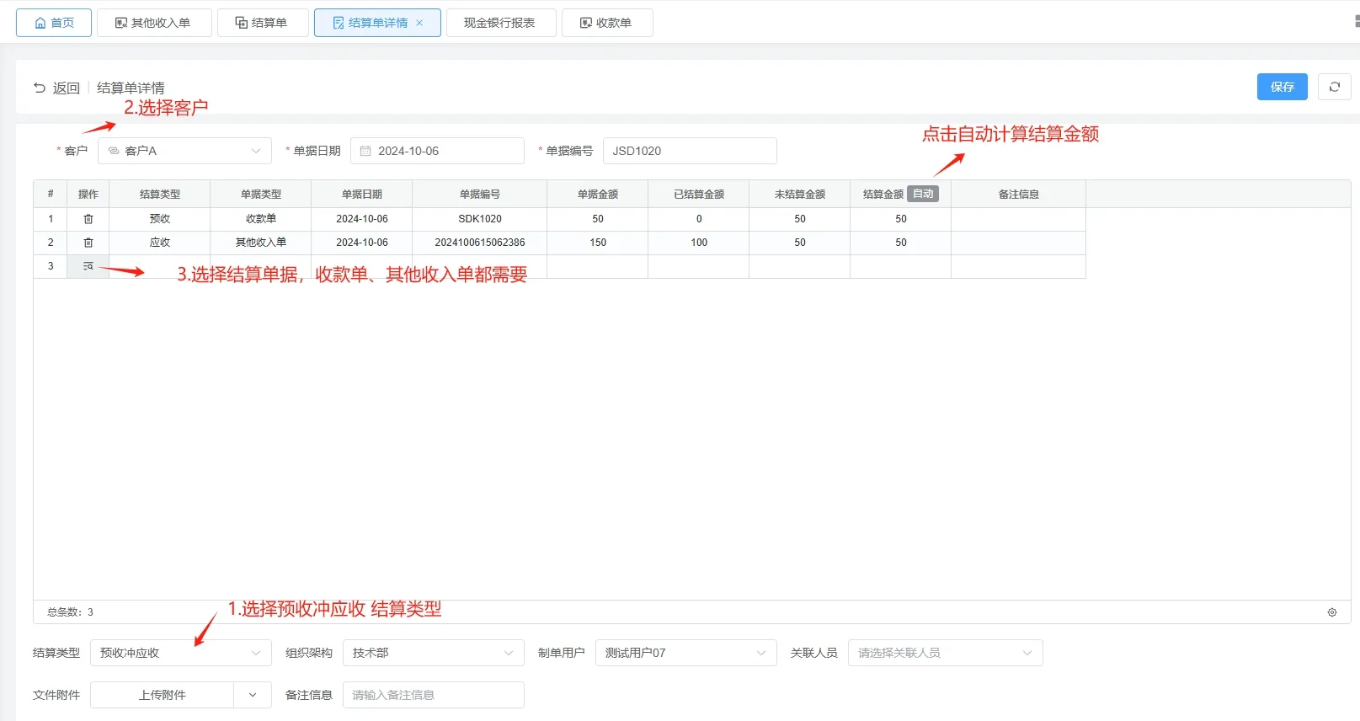
Task: Open the 组织架构 dropdown 技术部
Action: (434, 653)
